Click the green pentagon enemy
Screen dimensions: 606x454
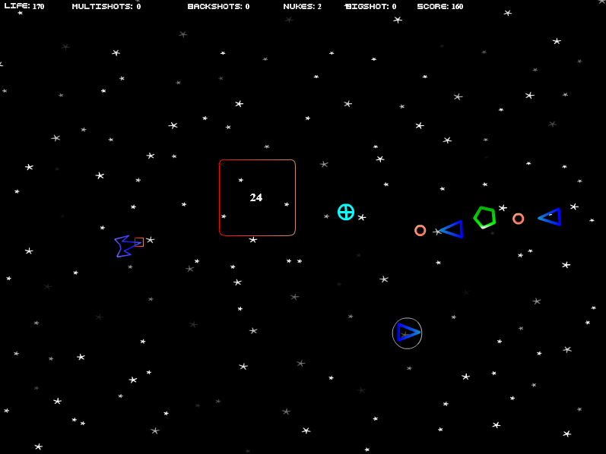[484, 217]
